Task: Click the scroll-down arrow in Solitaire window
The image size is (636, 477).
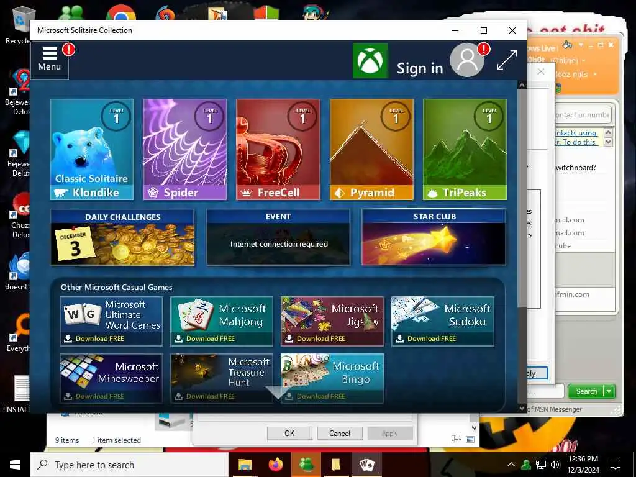Action: [522, 409]
